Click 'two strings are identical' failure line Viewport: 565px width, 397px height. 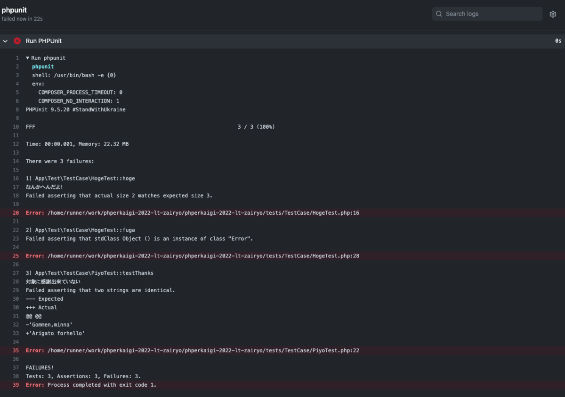[100, 290]
